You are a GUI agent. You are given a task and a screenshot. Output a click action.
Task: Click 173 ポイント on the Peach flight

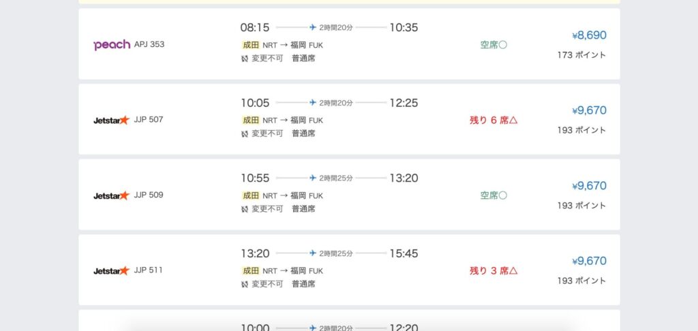click(581, 55)
